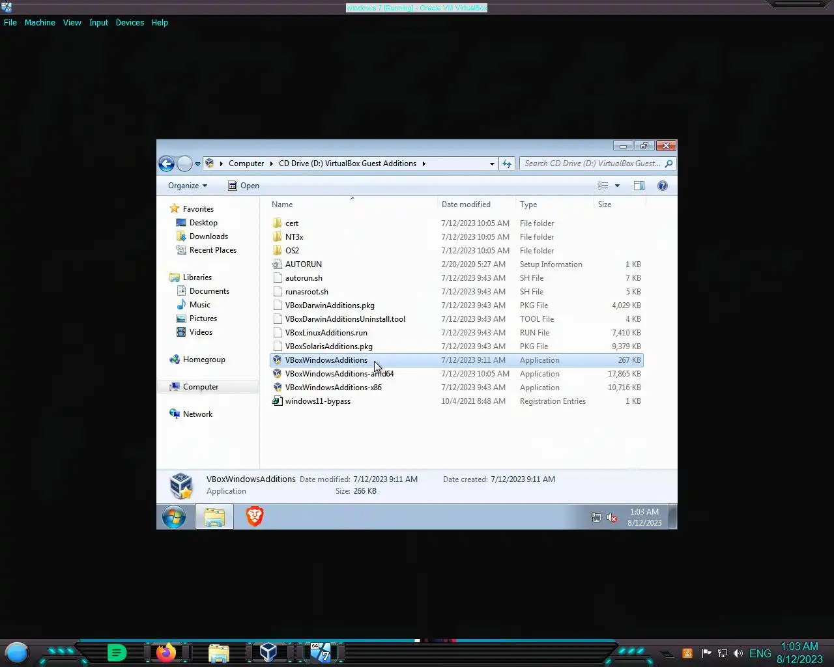This screenshot has height=667, width=834.
Task: Select Downloads in the navigation pane
Action: 208,236
